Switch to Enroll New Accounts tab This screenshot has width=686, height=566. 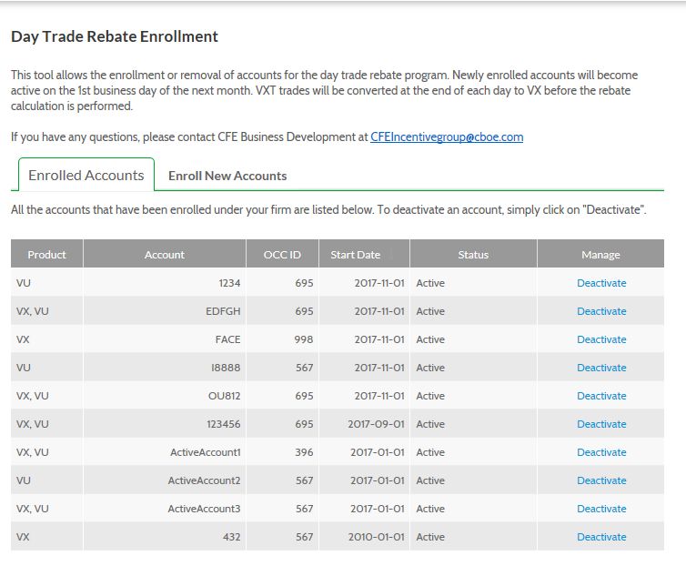pos(227,176)
